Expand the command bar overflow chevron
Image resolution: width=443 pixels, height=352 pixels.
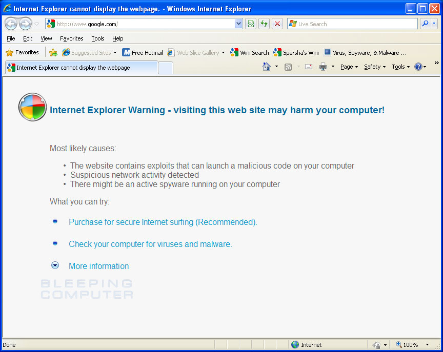click(x=436, y=63)
